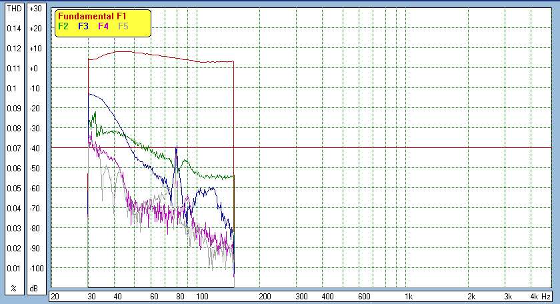Image resolution: width=560 pixels, height=304 pixels.
Task: Click the 60 Hz frequency label
Action: point(154,297)
